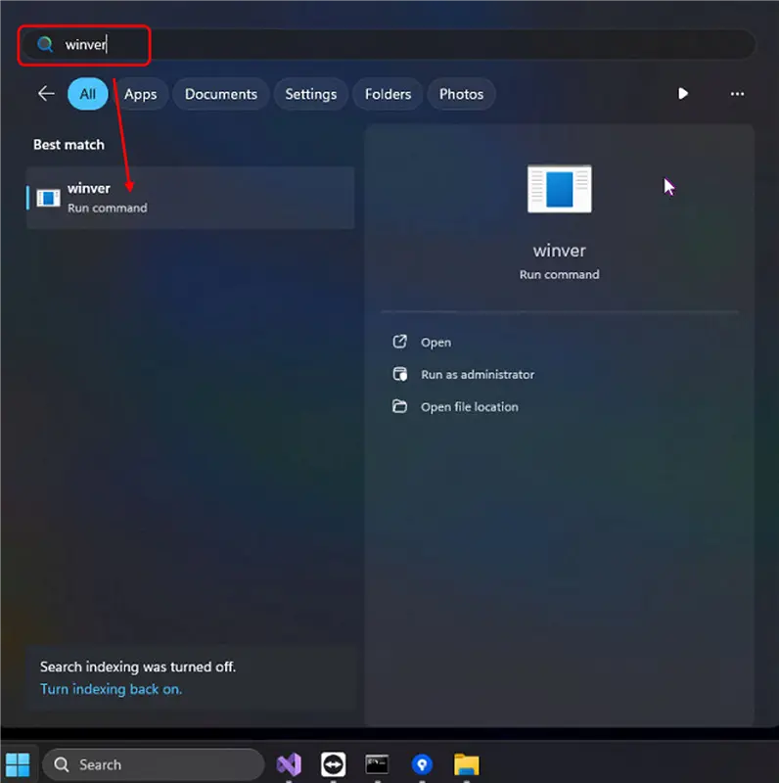Switch to the Photos filter tab
The width and height of the screenshot is (779, 783).
461,94
